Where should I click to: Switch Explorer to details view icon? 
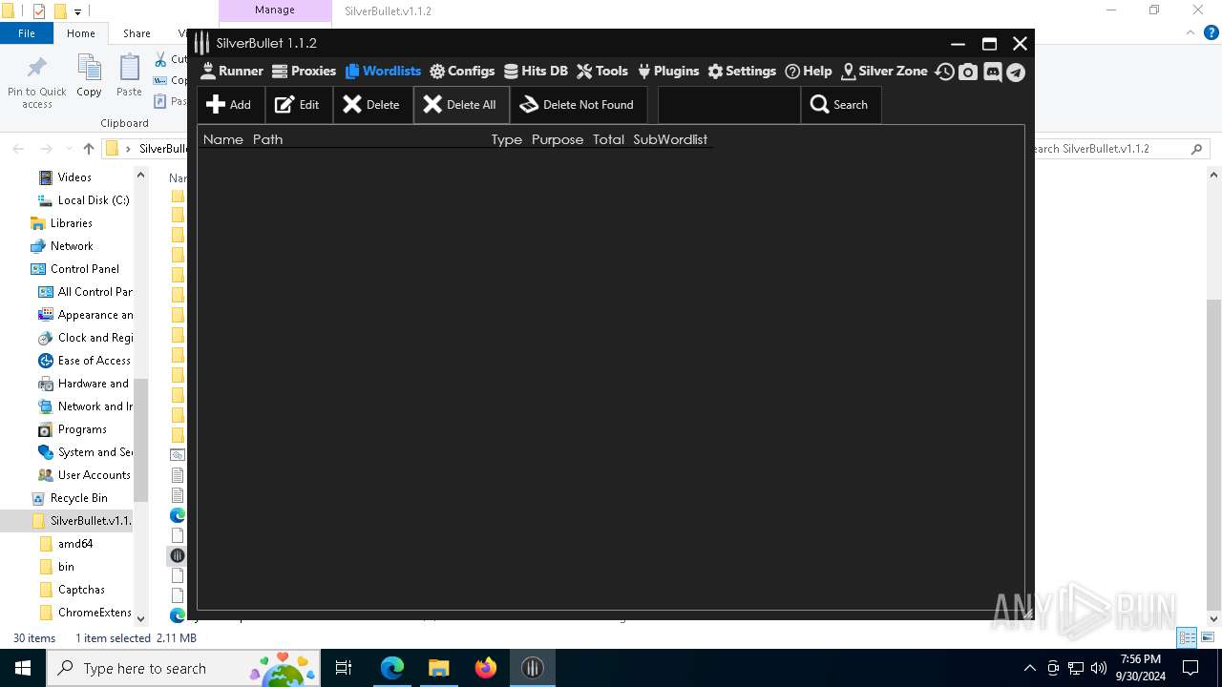pyautogui.click(x=1187, y=638)
